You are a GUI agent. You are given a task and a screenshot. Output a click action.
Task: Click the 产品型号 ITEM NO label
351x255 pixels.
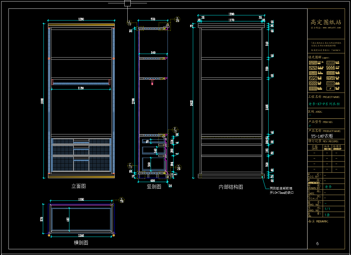click(321, 122)
